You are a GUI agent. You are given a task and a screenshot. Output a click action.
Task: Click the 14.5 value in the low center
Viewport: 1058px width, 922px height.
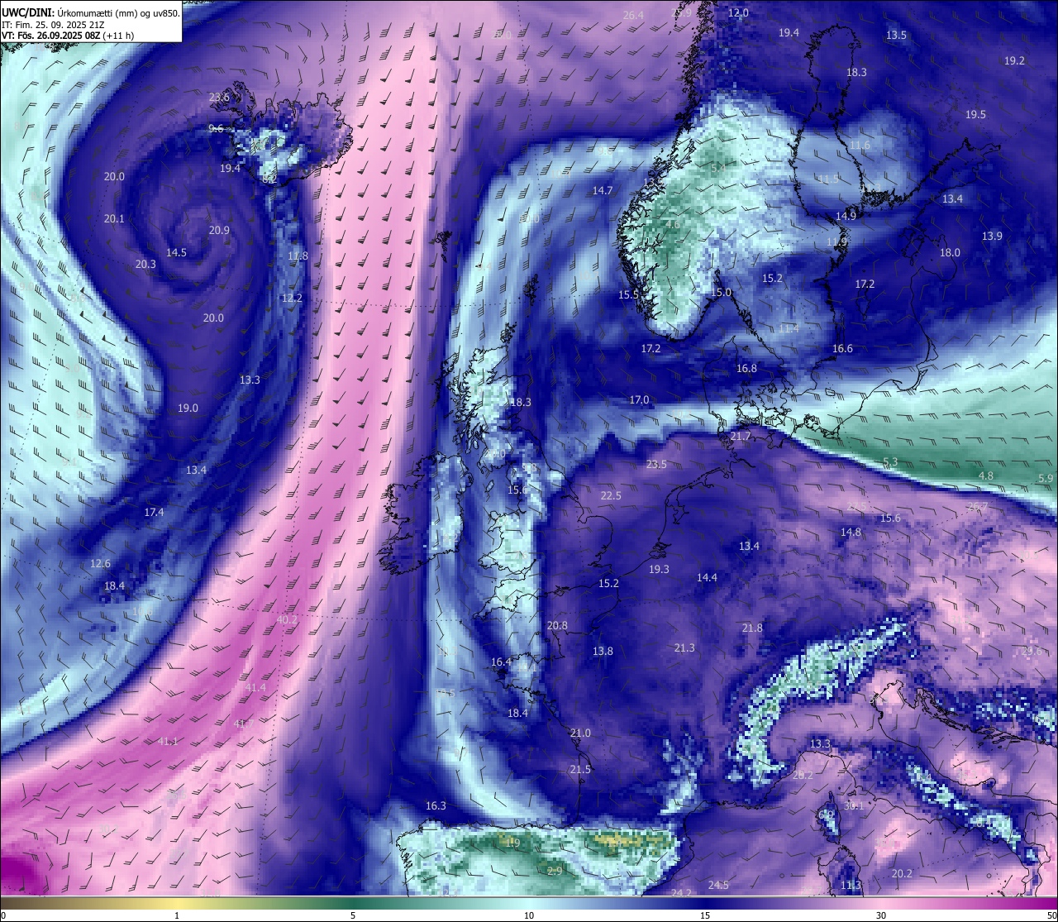coord(176,252)
